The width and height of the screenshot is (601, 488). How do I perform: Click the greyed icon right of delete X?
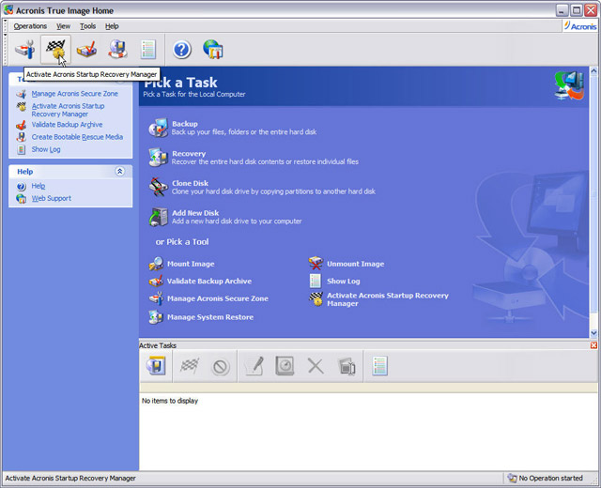[x=347, y=367]
